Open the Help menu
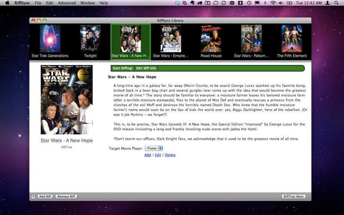344x215 pixels. tap(104, 3)
